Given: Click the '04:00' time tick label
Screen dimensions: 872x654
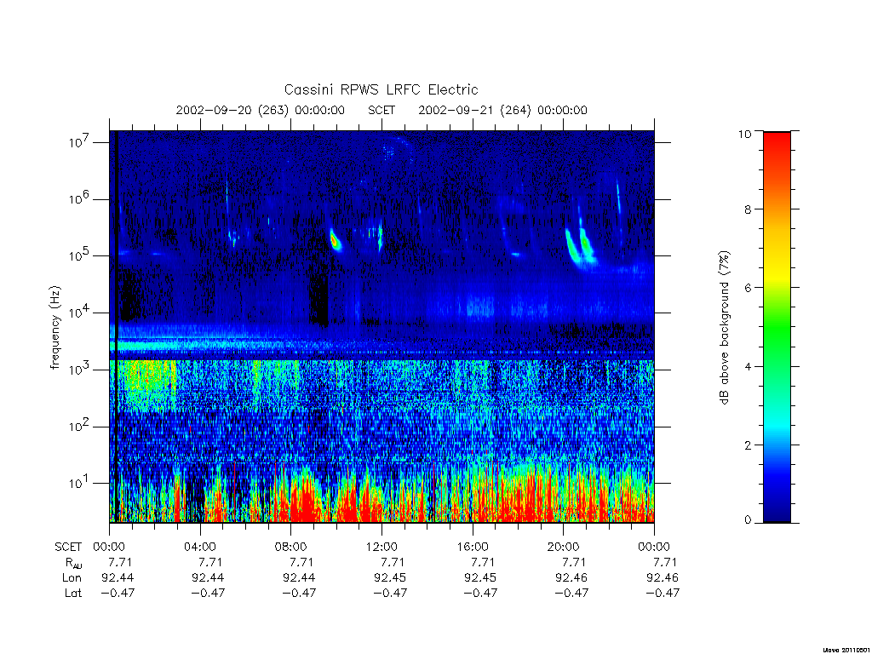Looking at the screenshot, I should pyautogui.click(x=200, y=547).
